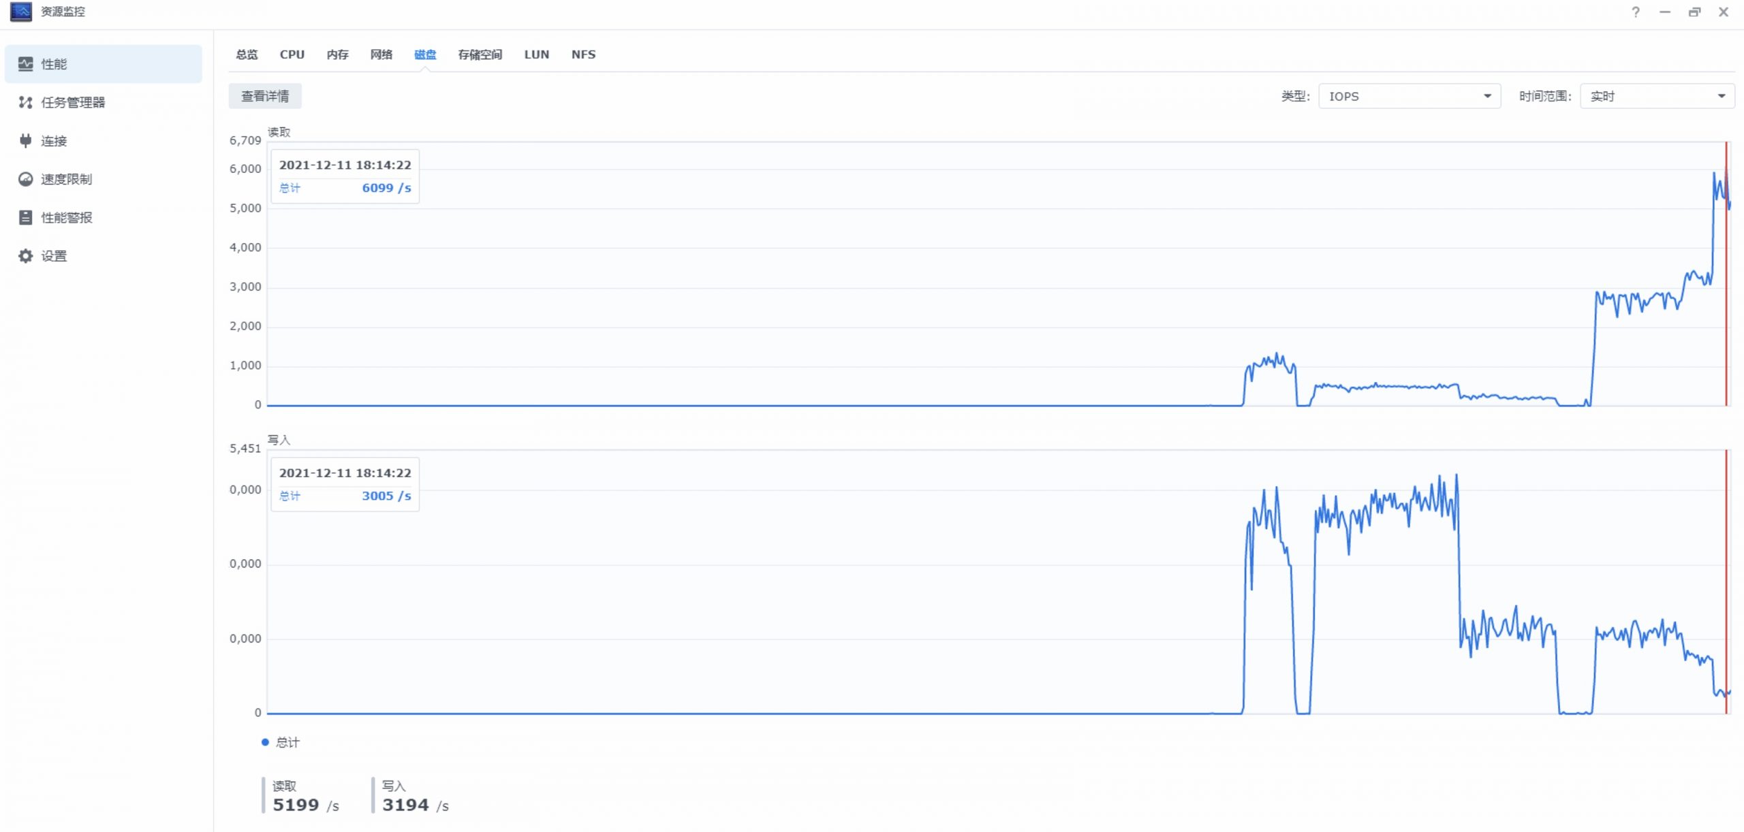Viewport: 1744px width, 832px height.
Task: Click the 5,451 axis maximum label
Action: click(245, 448)
